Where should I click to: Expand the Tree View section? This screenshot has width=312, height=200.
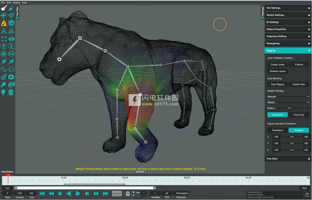(x=288, y=159)
